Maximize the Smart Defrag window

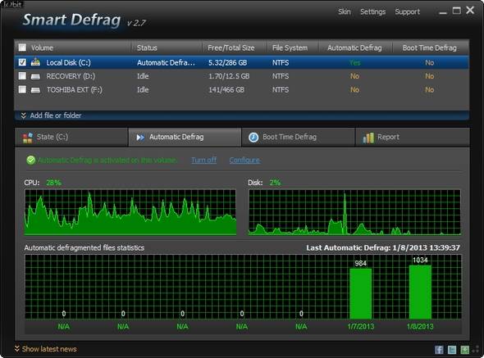(x=457, y=11)
